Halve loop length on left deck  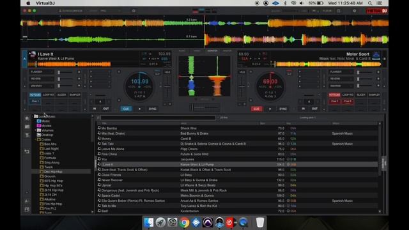pyautogui.click(x=91, y=102)
